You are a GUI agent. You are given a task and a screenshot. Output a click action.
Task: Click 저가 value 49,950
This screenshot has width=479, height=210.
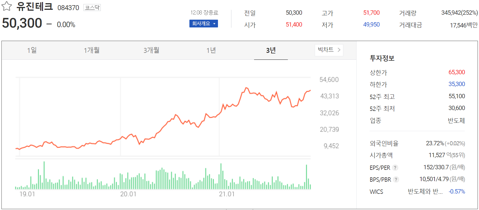pyautogui.click(x=371, y=25)
